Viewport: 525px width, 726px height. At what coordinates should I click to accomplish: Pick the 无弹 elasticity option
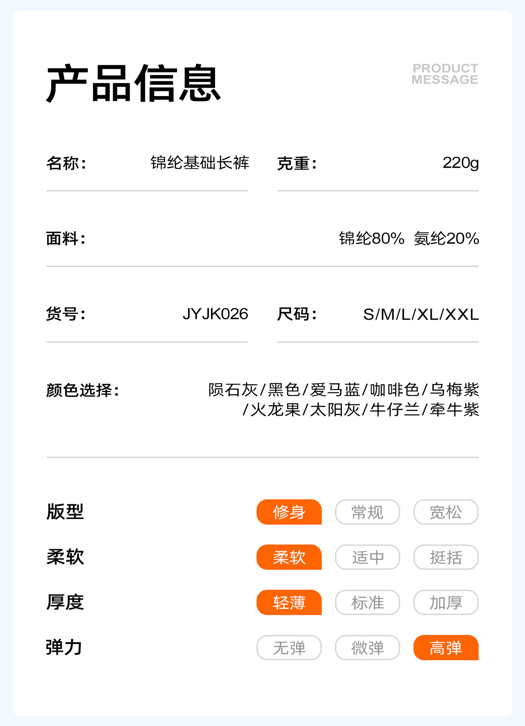289,647
